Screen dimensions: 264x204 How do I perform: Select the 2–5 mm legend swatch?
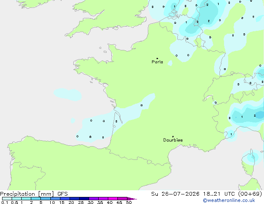click(x=36, y=199)
